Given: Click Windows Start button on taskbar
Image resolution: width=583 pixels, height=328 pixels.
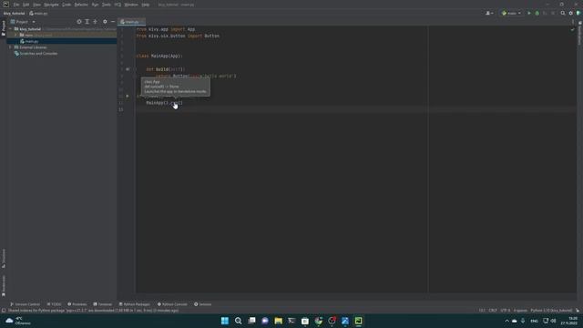Looking at the screenshot, I should tap(225, 321).
